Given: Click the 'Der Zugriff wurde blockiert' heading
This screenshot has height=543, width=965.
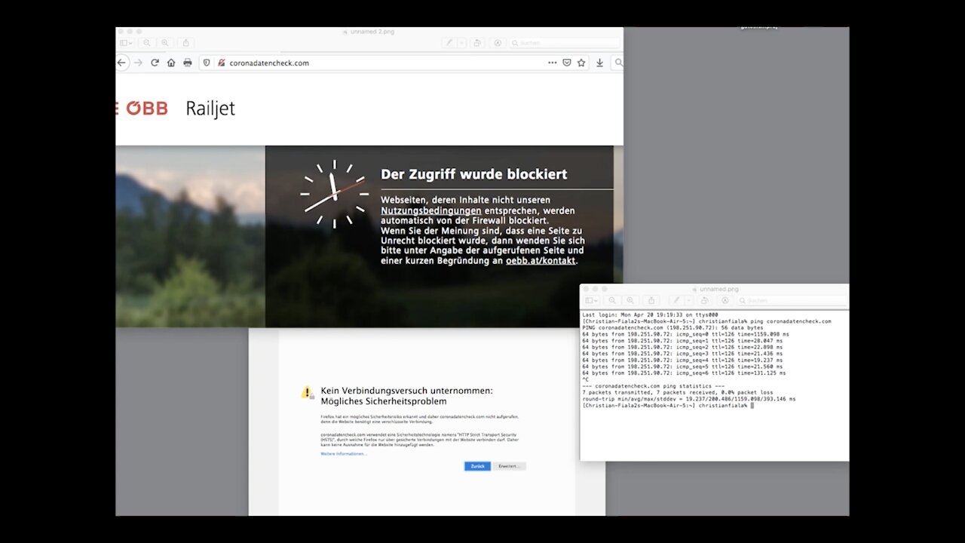Looking at the screenshot, I should (473, 174).
